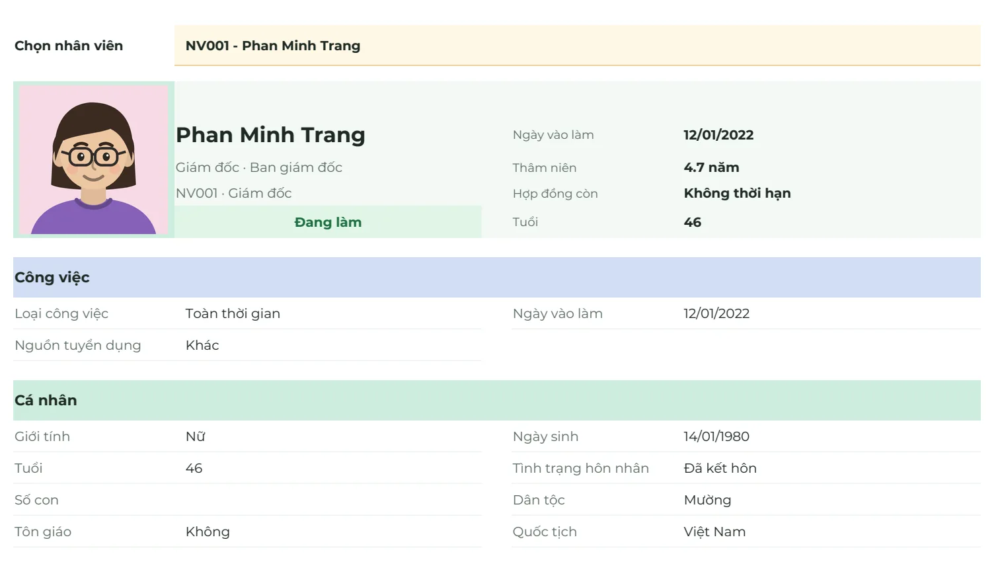998x562 pixels.
Task: Click the 'Mường' ethnicity value
Action: tap(707, 500)
